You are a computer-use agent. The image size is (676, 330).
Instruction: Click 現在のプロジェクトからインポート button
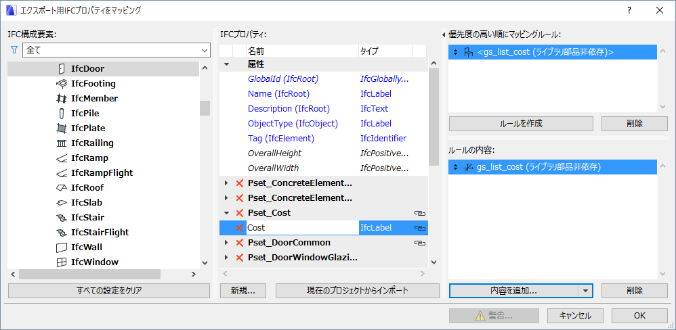[x=358, y=290]
